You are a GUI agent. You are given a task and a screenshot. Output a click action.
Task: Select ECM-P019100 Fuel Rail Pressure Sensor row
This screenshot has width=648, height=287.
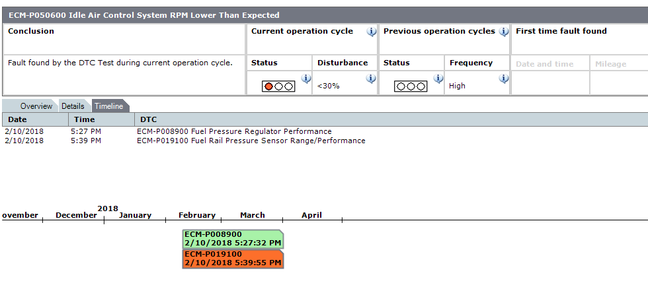tap(251, 141)
